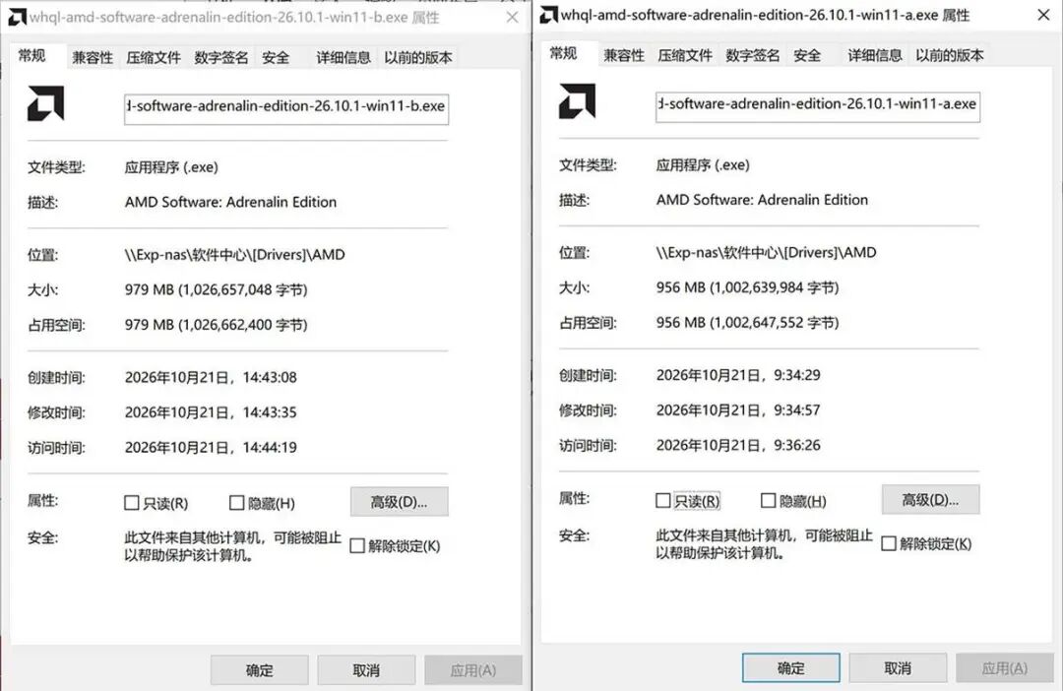Screen dimensions: 1063x691
Task: Confirm with 确定 in win11-b.exe window
Action: coord(260,670)
